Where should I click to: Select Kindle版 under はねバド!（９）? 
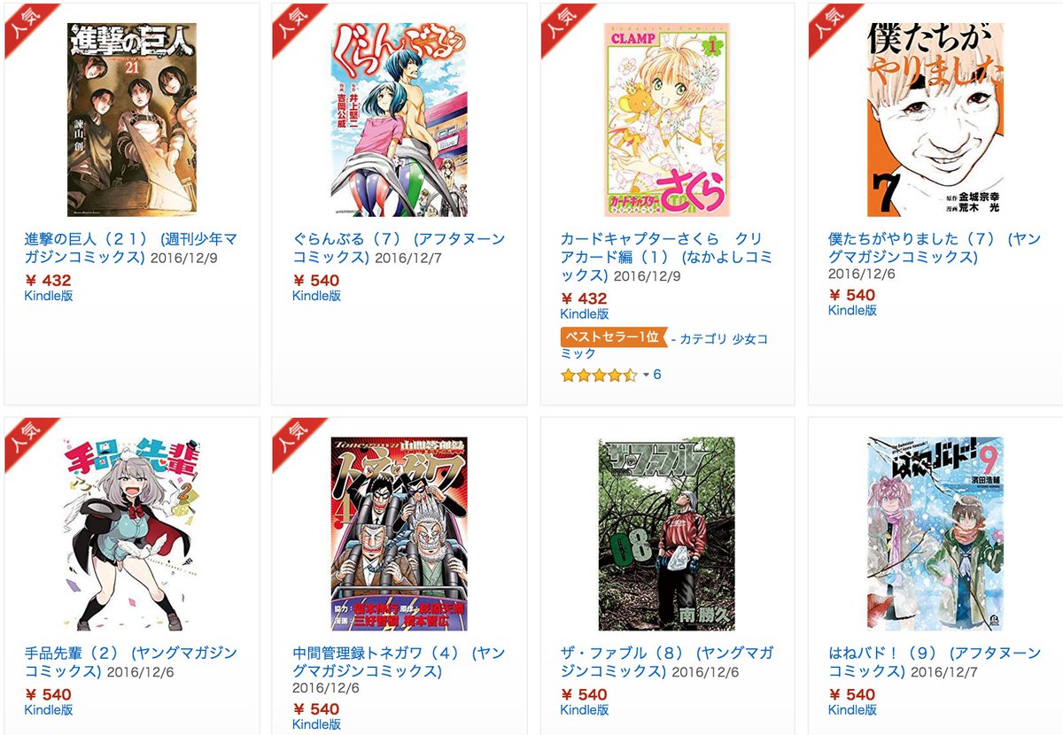[852, 710]
